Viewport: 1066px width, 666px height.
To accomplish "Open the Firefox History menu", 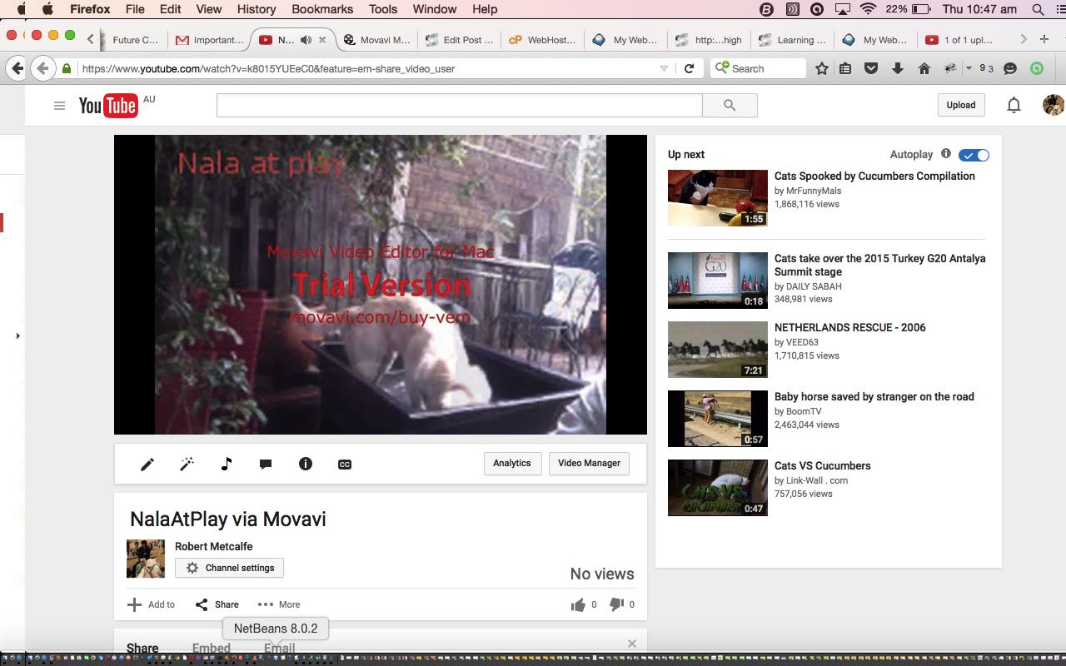I will 256,9.
